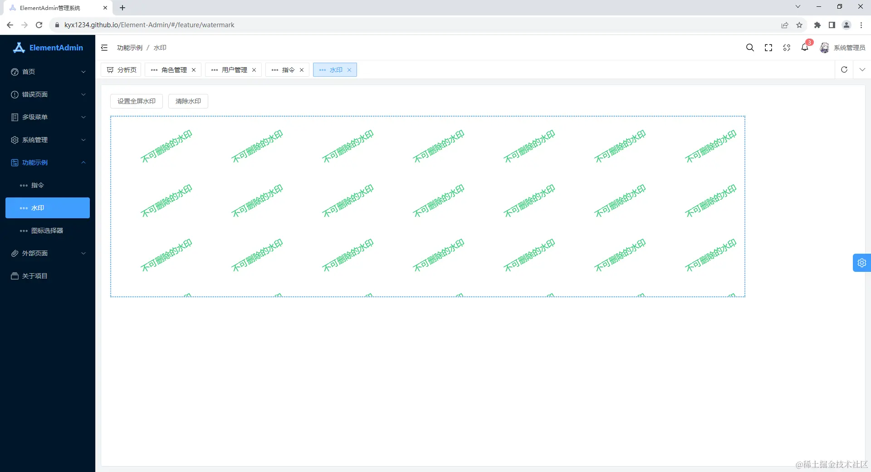Expand the 外部页面 chevron

(x=83, y=253)
